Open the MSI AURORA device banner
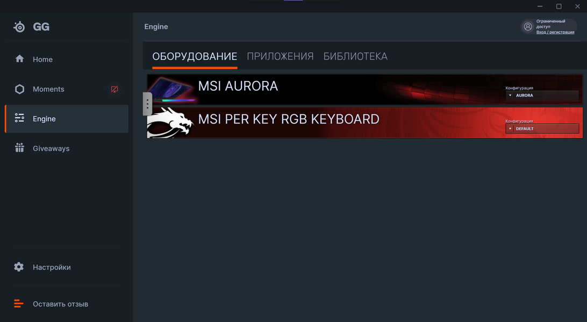Screen dimensions: 587x322 click(364, 89)
